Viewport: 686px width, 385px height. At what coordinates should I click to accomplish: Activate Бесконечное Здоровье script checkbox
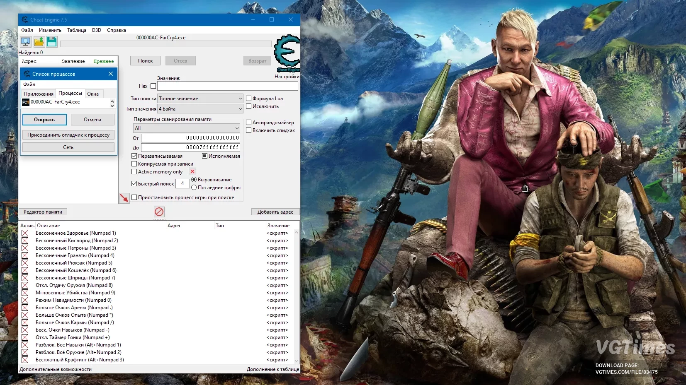coord(25,233)
